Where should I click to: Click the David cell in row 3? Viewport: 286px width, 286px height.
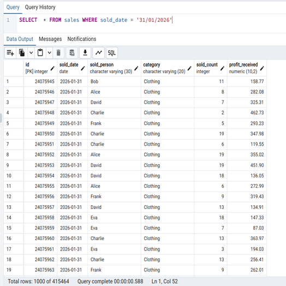[114, 102]
